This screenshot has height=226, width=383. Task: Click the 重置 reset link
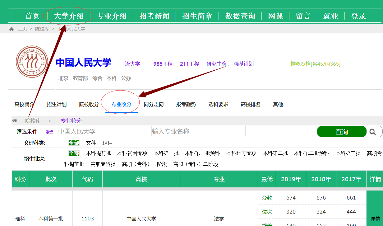49,132
